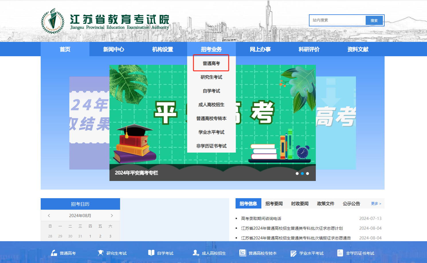
Task: Open the 自学考试 book icon
Action: [151, 253]
